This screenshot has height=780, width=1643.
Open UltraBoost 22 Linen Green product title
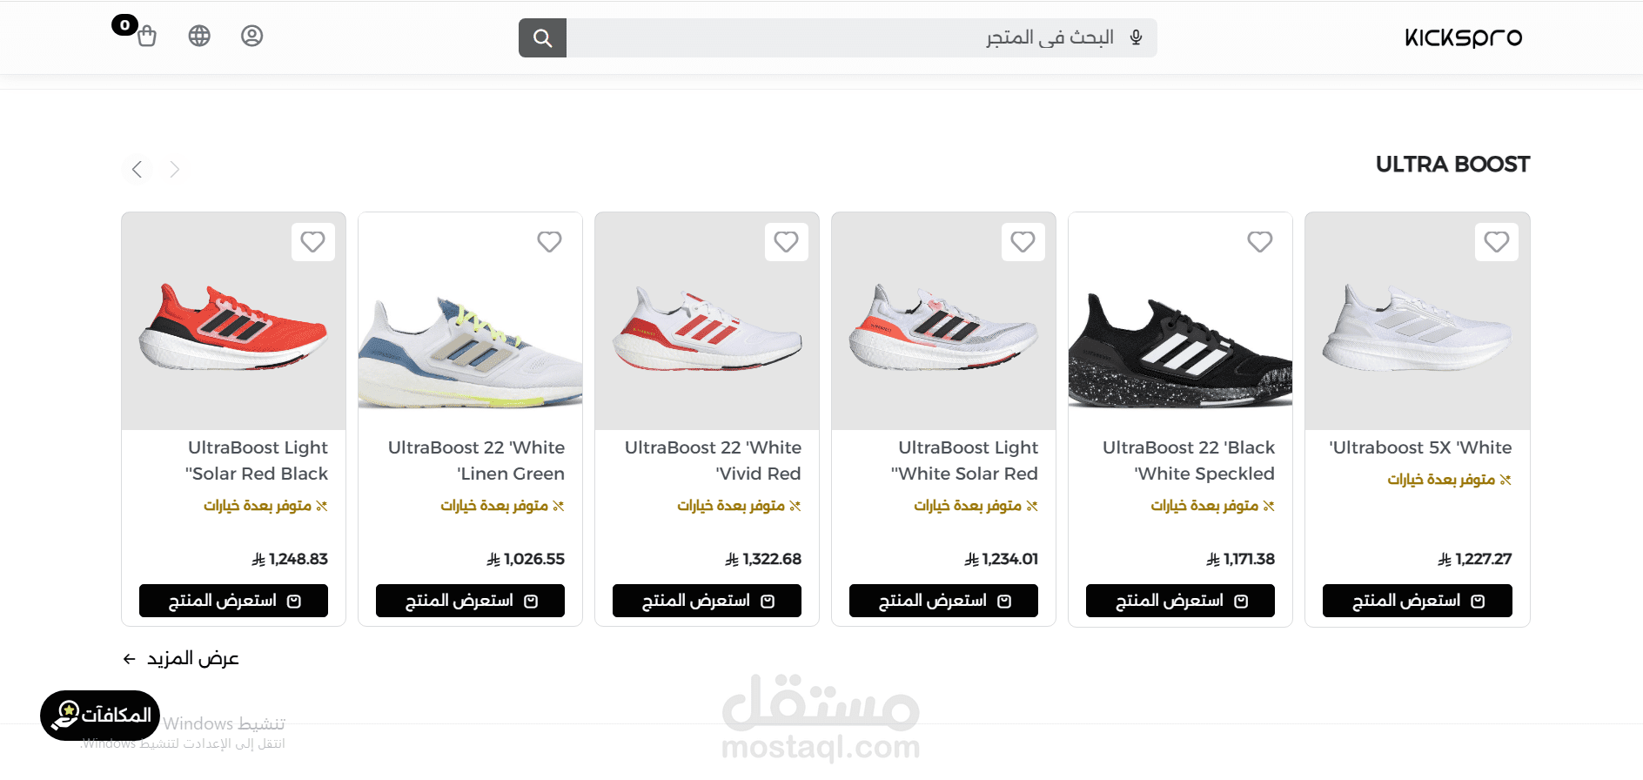click(x=476, y=461)
